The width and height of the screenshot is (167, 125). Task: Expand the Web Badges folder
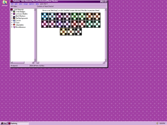(12, 12)
